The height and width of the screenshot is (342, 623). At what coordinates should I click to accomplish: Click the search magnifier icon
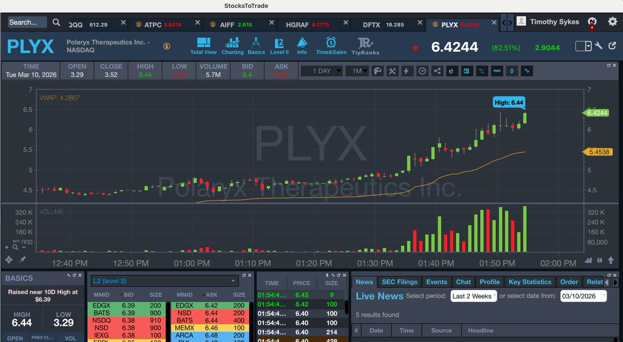(x=56, y=22)
